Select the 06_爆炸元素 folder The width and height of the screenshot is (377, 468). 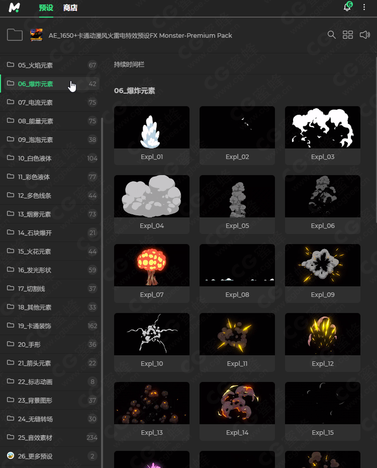(x=50, y=84)
